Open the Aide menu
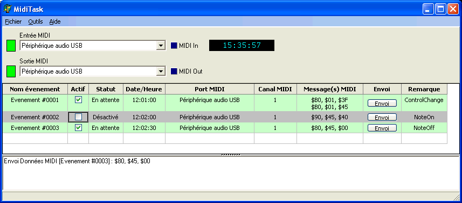This screenshot has width=462, height=203. (55, 21)
